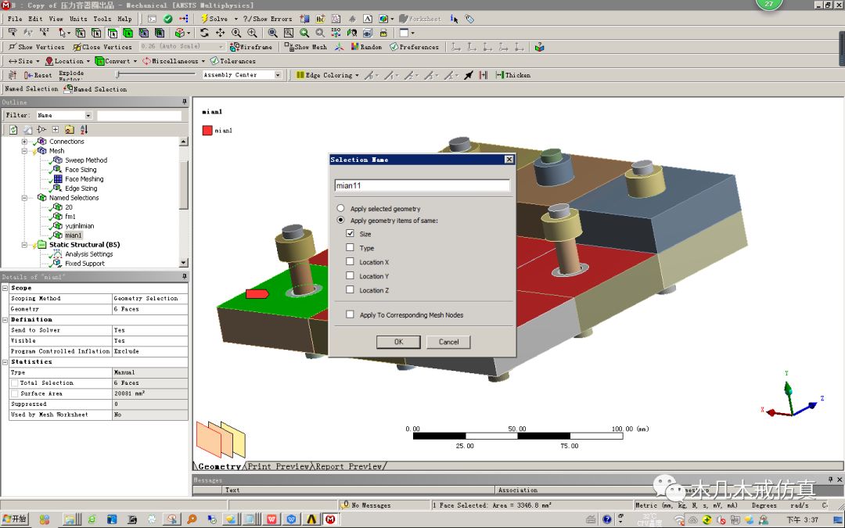Select the Apply selected geometry radio button
Image resolution: width=845 pixels, height=528 pixels.
(x=340, y=208)
